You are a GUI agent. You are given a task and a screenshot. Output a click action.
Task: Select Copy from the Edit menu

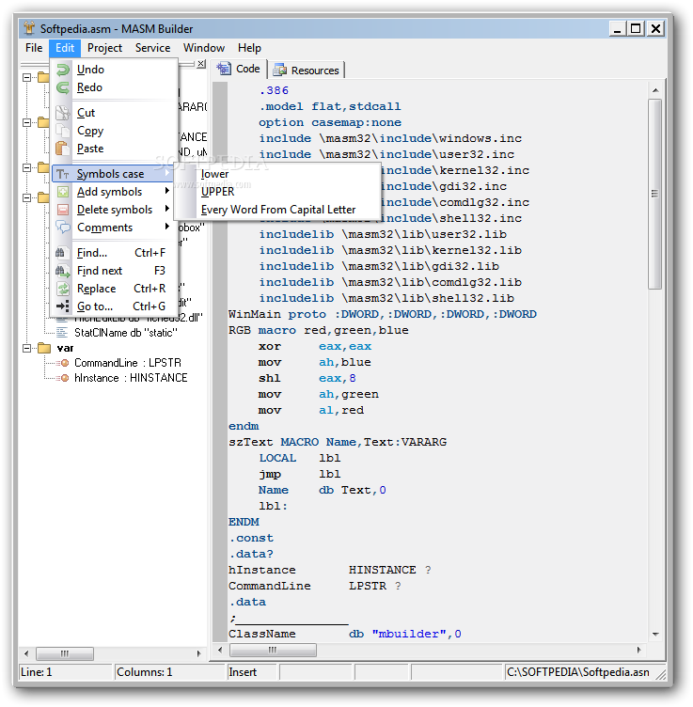tap(113, 131)
